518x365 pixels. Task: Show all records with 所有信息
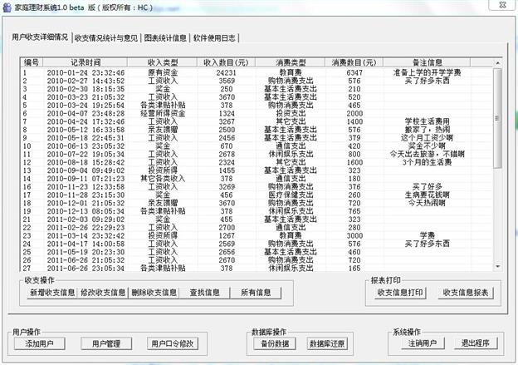(256, 293)
